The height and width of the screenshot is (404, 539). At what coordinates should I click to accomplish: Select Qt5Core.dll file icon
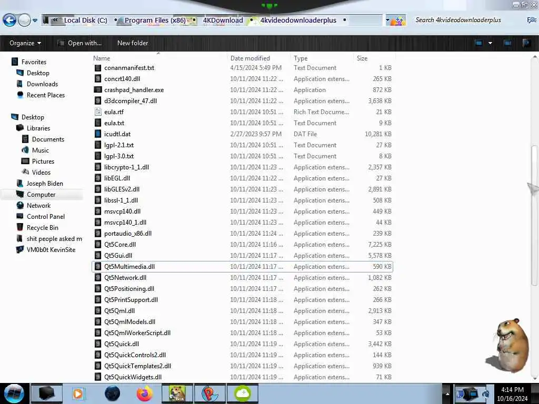(98, 245)
